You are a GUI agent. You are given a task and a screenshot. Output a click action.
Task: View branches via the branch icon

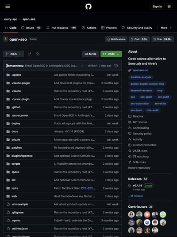point(30,54)
